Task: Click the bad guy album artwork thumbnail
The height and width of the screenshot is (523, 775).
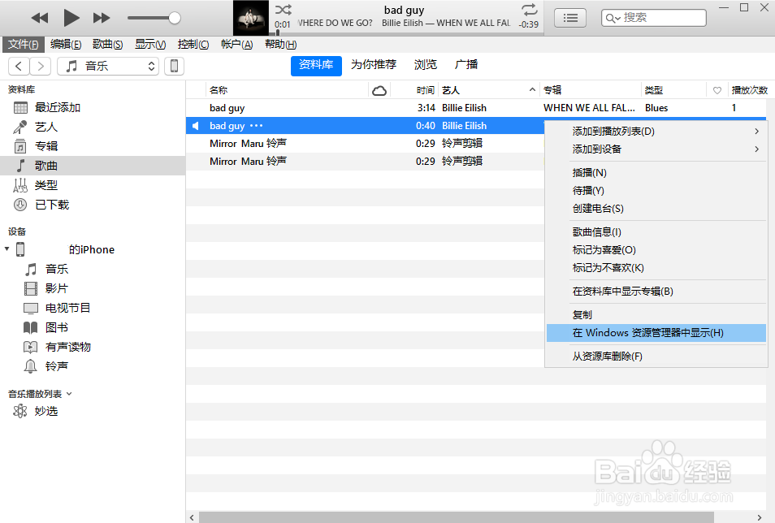Action: coord(251,18)
